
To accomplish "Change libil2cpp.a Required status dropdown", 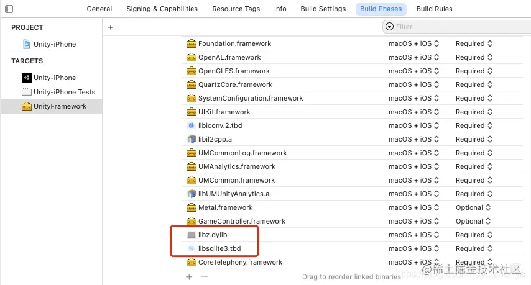I will 474,139.
